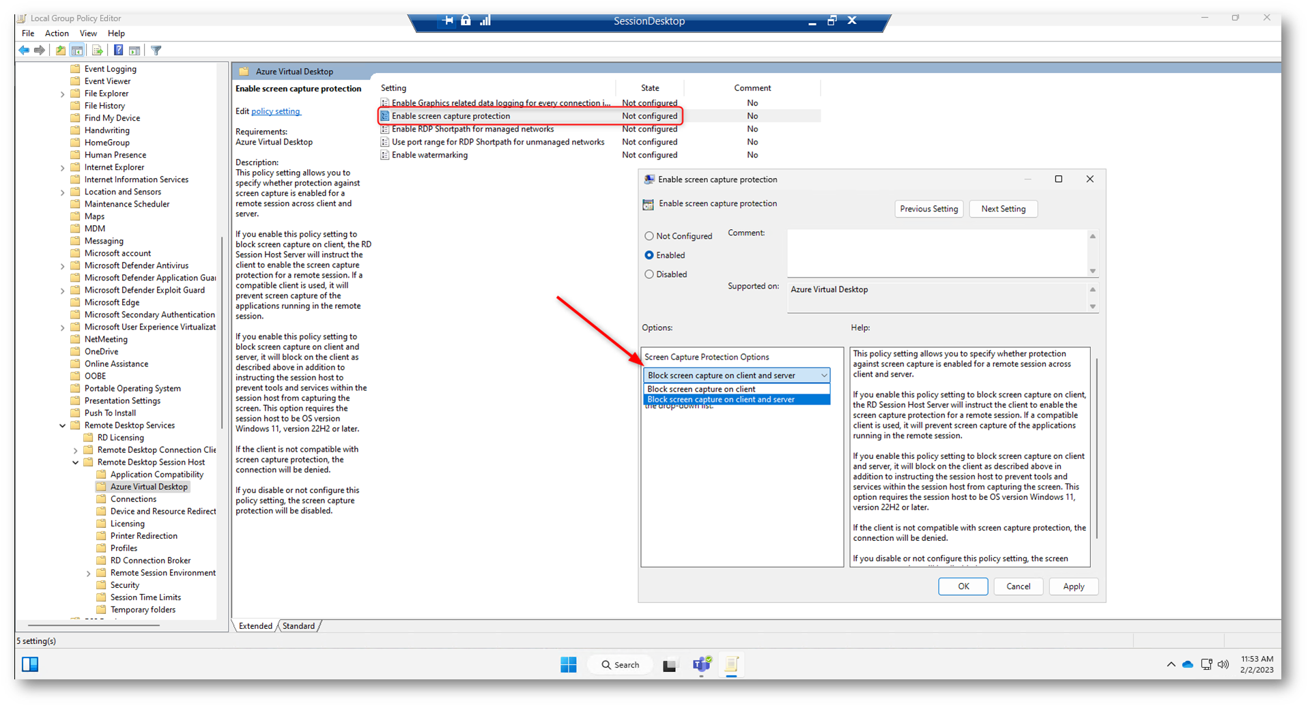Open Microsoft Teams taskbar icon
The height and width of the screenshot is (708, 1310).
[702, 664]
